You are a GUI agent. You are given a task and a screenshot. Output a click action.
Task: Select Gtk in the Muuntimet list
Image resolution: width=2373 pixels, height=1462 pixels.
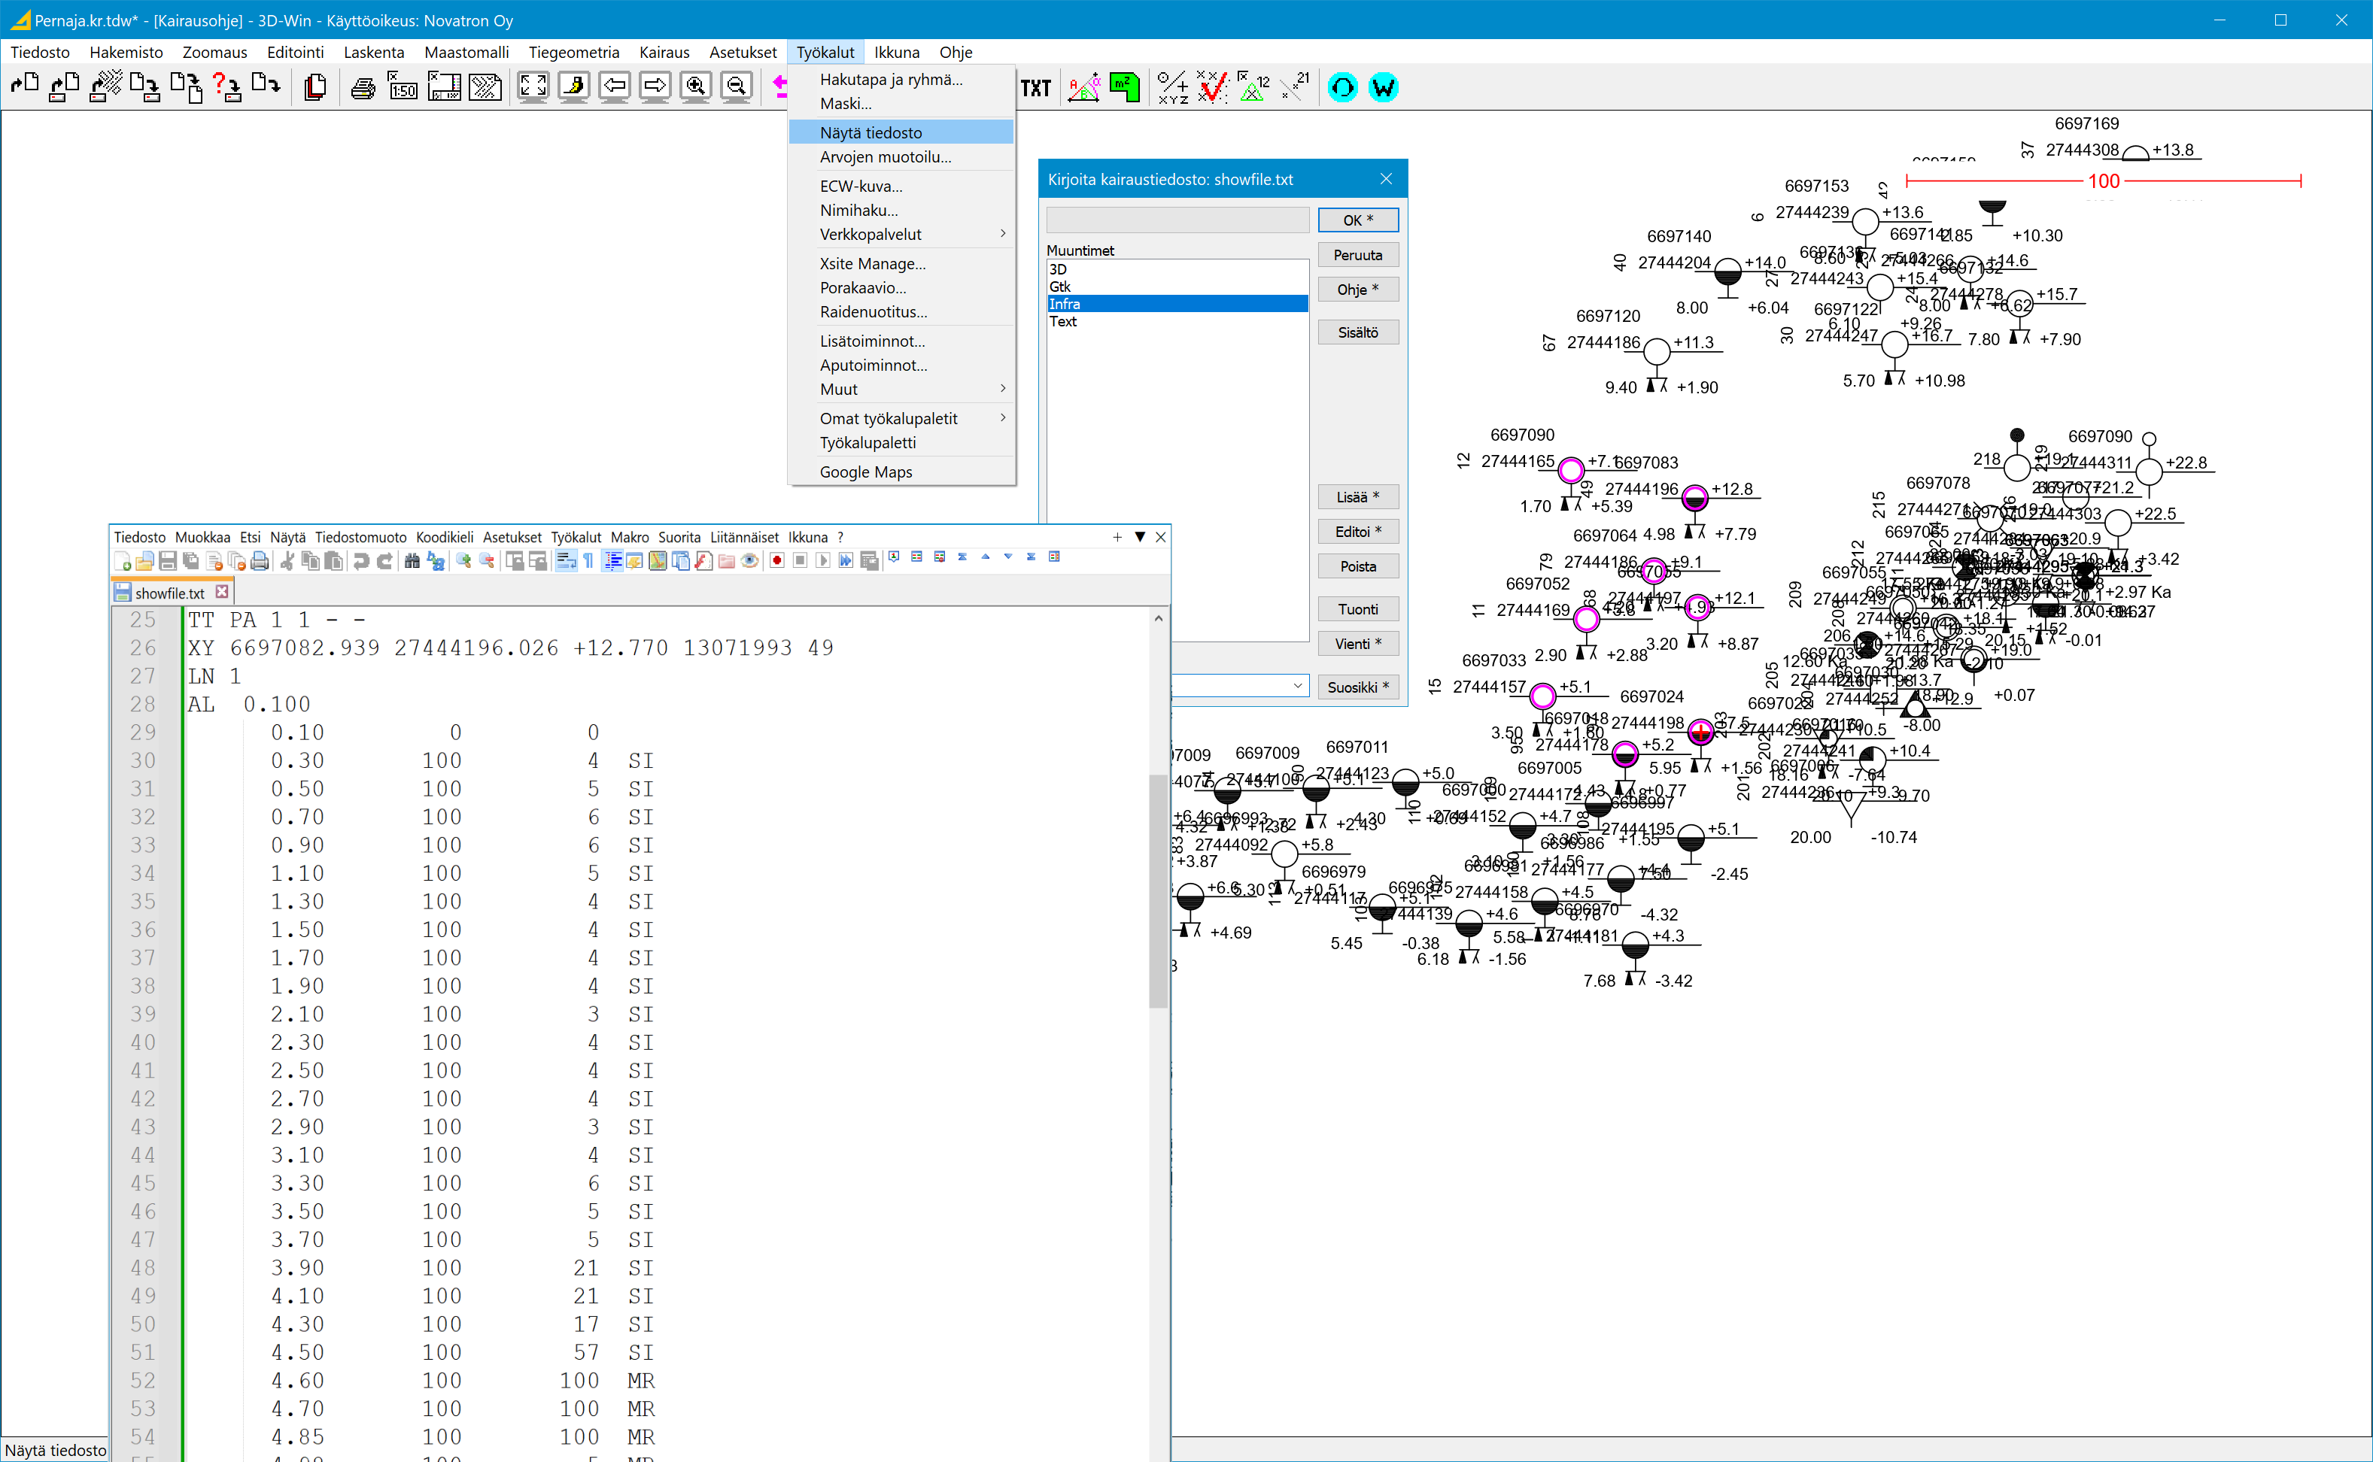pos(1060,287)
